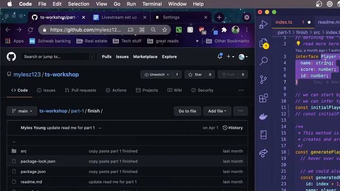Expand hidden repo tabs with ellipsis
Image resolution: width=340 pixels, height=191 pixels.
tap(241, 90)
